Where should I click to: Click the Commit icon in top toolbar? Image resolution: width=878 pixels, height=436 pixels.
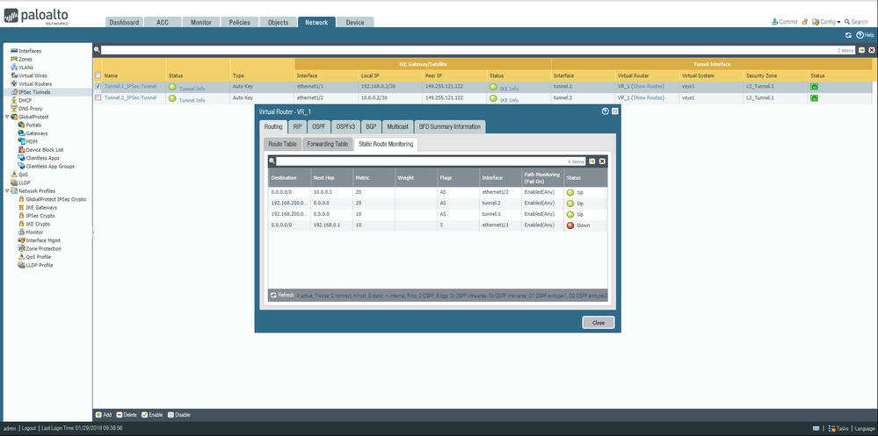tap(775, 22)
